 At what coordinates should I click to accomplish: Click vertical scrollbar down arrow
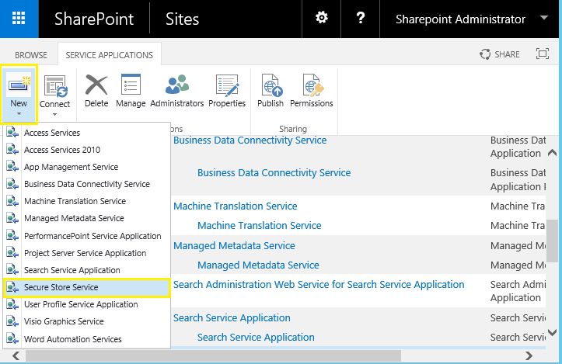click(553, 333)
